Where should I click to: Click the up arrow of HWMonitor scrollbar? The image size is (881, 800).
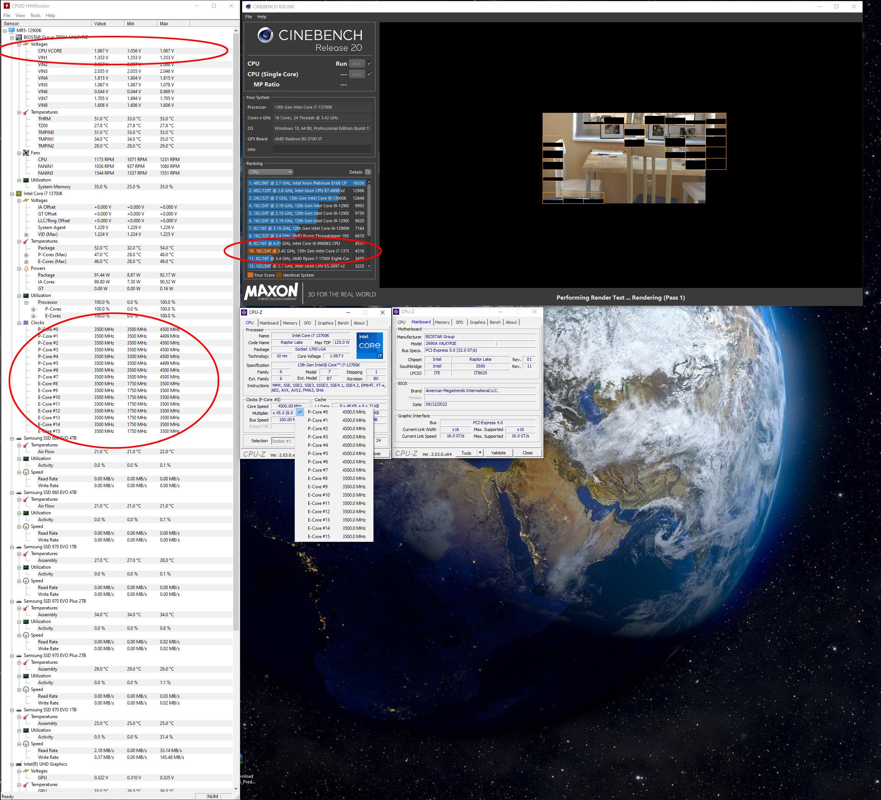(236, 31)
